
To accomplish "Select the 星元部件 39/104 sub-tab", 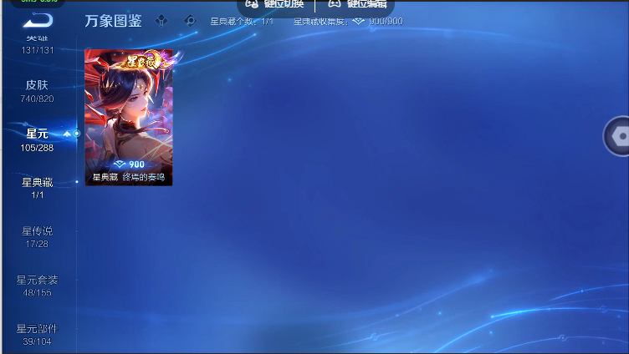I will pos(37,334).
